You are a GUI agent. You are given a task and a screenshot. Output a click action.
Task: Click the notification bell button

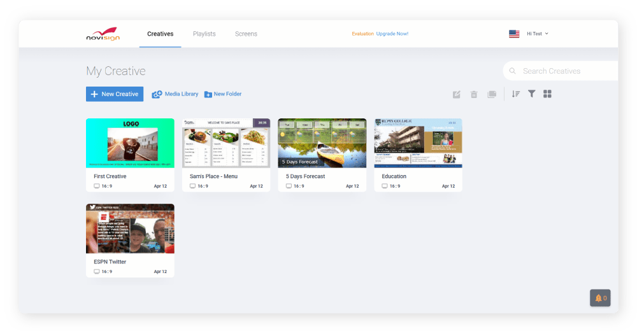600,298
